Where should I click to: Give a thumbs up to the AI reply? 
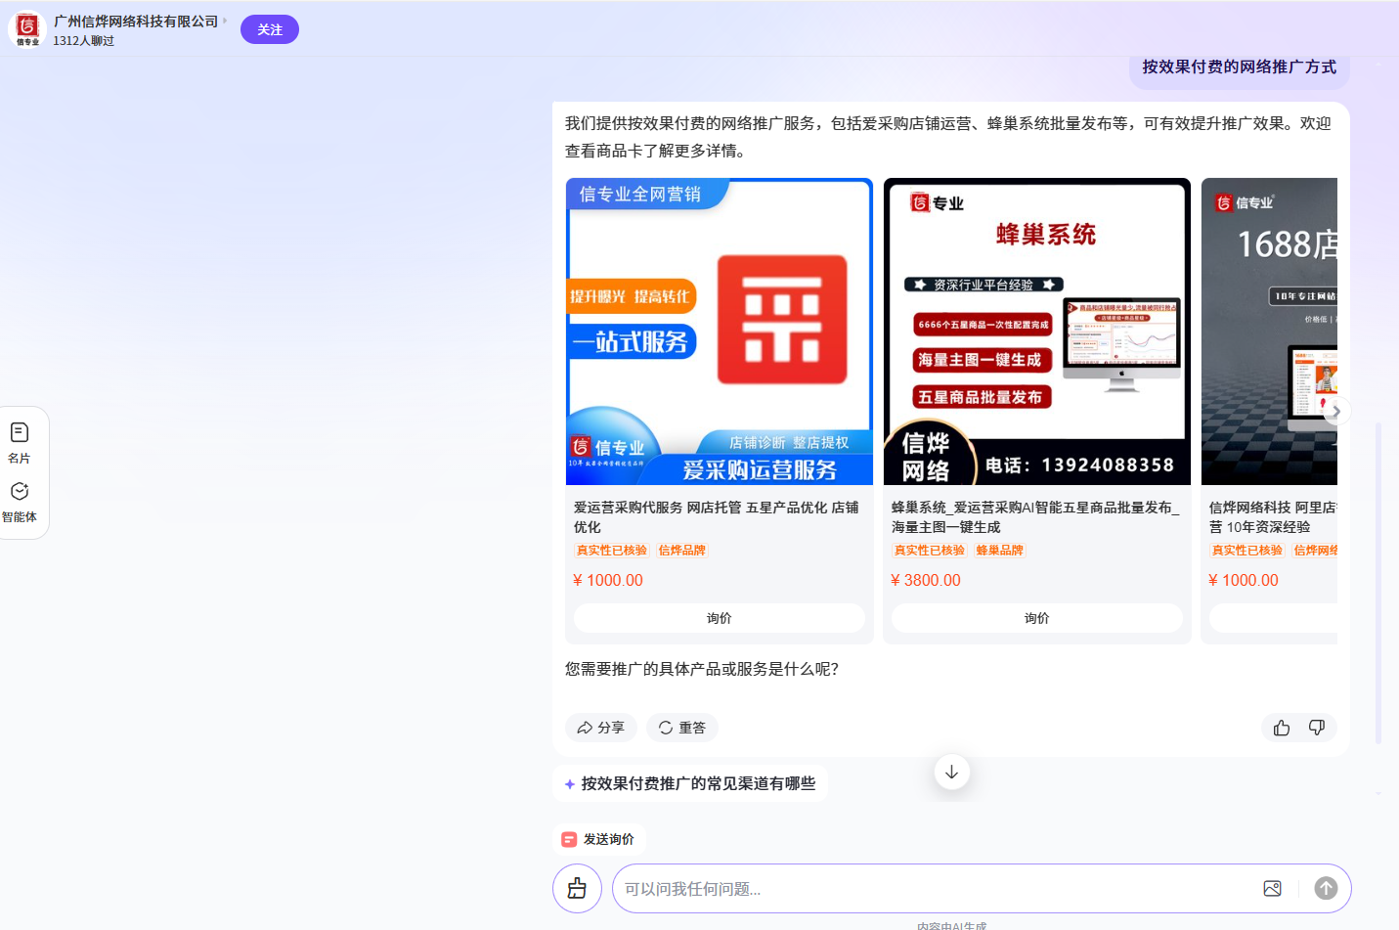pyautogui.click(x=1281, y=728)
